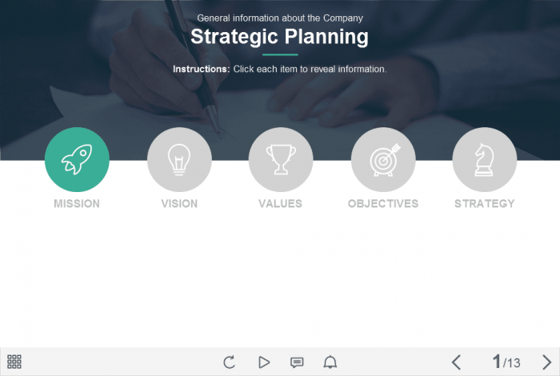Replay the slide with the reload icon

pos(230,362)
